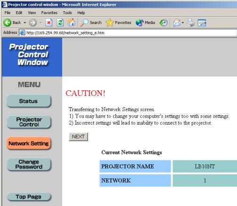Viewport: 237px width, 206px height.
Task: Expand the Mail dropdown arrow
Action: coord(183,23)
